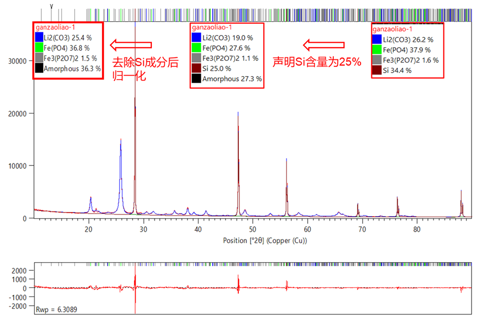Pick dark red Si 25.0 % swatch
Screen dimensions: 477x317
(197, 68)
